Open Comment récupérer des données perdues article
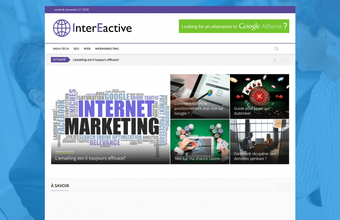 pos(260,142)
